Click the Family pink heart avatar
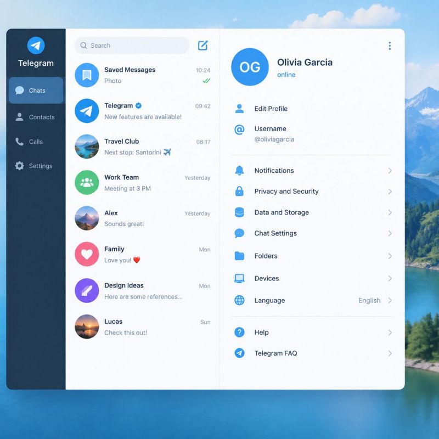This screenshot has width=439, height=439. point(87,254)
